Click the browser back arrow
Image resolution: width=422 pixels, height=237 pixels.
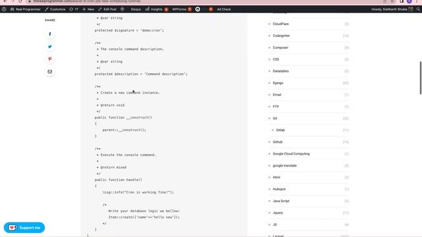(5, 1)
